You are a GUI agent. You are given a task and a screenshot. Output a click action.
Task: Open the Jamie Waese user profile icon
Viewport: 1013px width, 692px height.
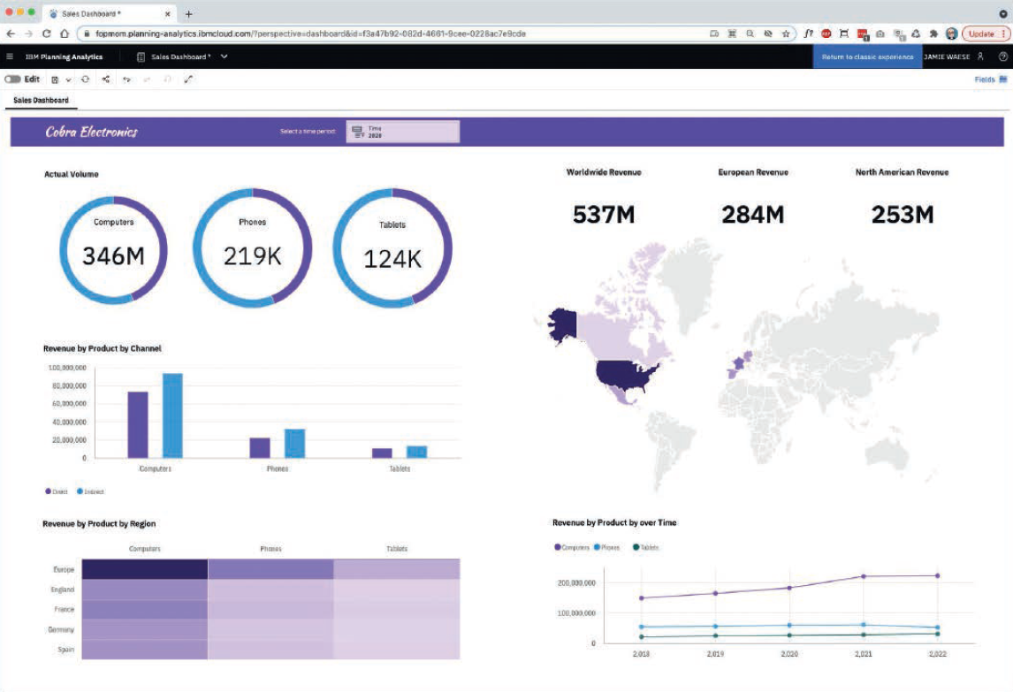[x=980, y=57]
